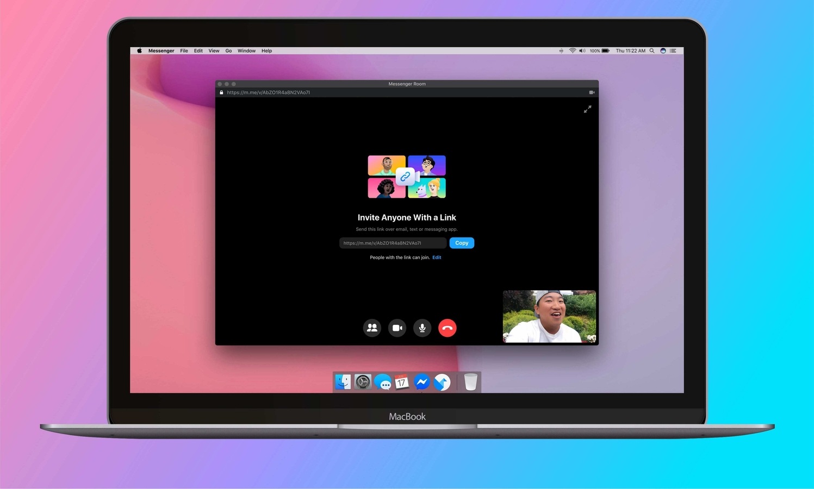Close the Messenger Room window
The width and height of the screenshot is (814, 489).
(x=220, y=84)
